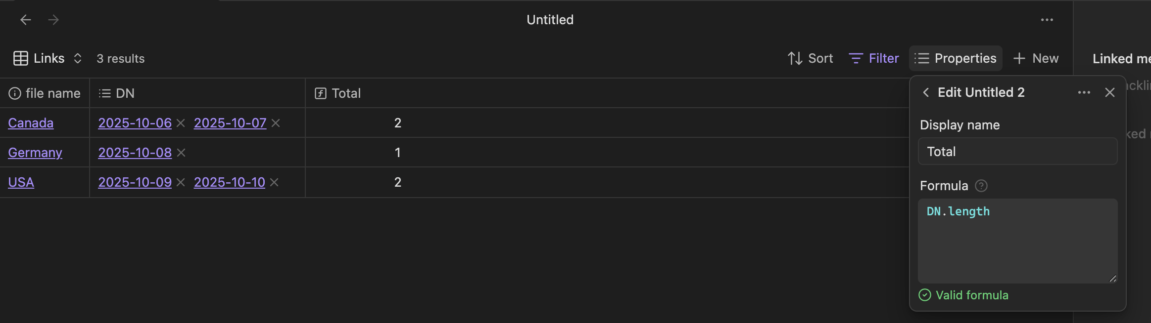Remove the 2025-10-08 tag from Germany
1151x323 pixels.
181,153
